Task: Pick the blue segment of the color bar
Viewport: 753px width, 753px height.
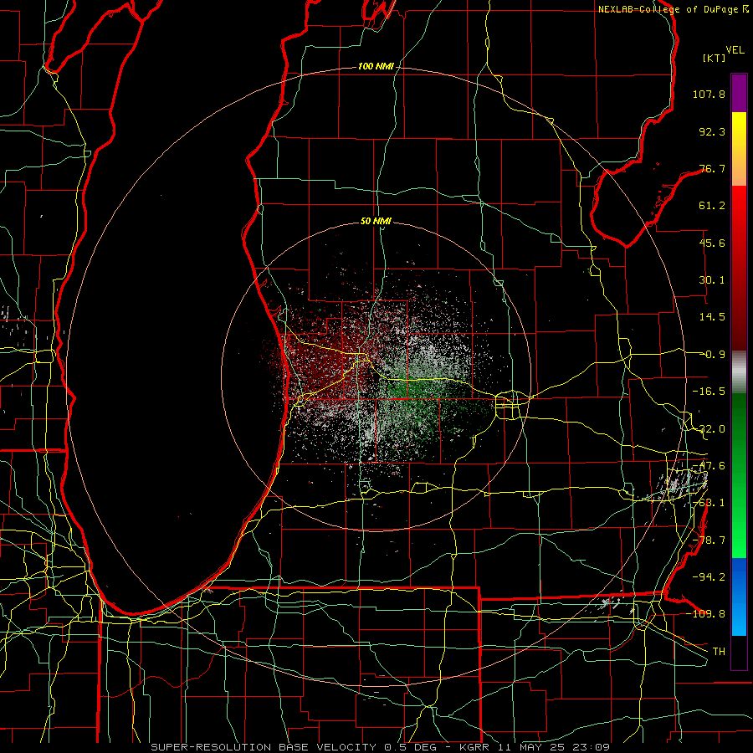Action: pos(739,597)
